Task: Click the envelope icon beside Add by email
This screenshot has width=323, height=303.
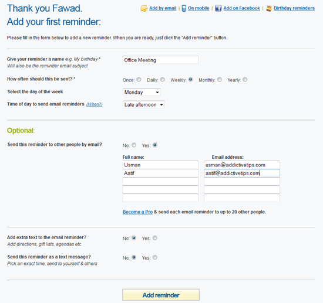Action: (x=144, y=8)
